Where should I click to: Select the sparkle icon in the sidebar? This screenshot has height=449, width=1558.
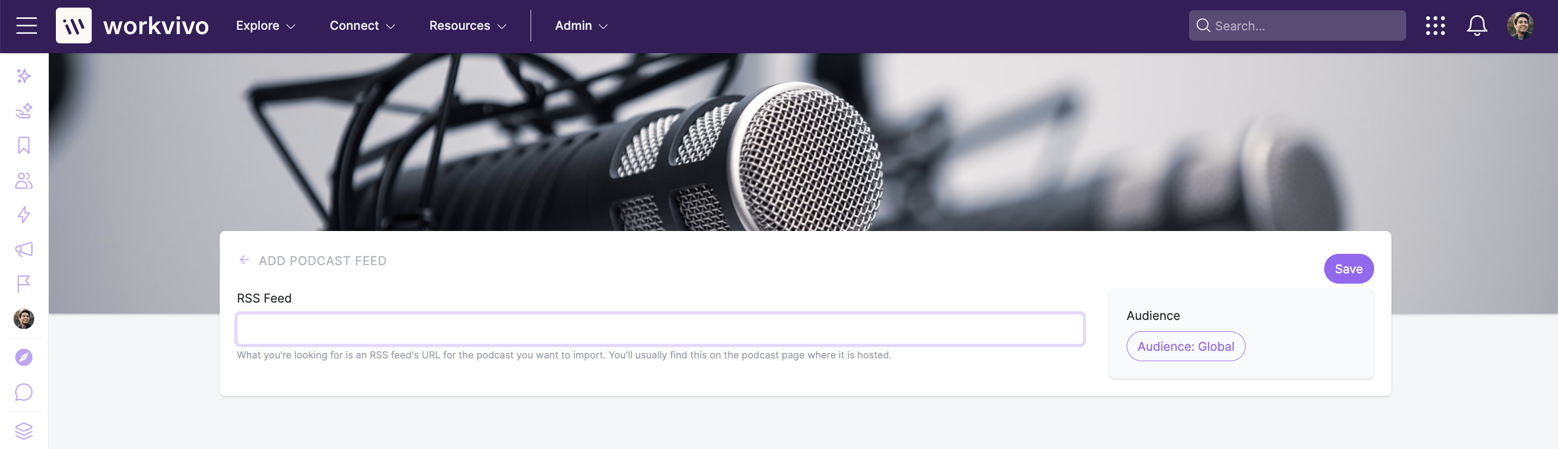point(23,75)
